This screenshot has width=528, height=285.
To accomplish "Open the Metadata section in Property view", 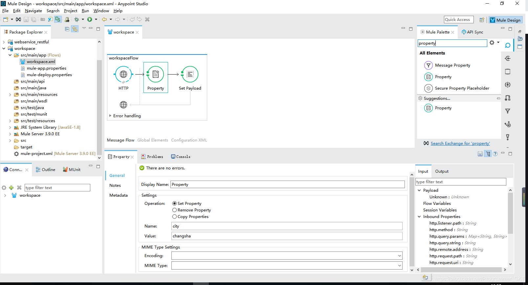I will 118,195.
